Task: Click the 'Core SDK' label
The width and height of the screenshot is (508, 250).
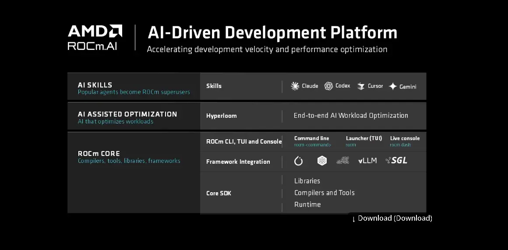Action: pos(219,194)
